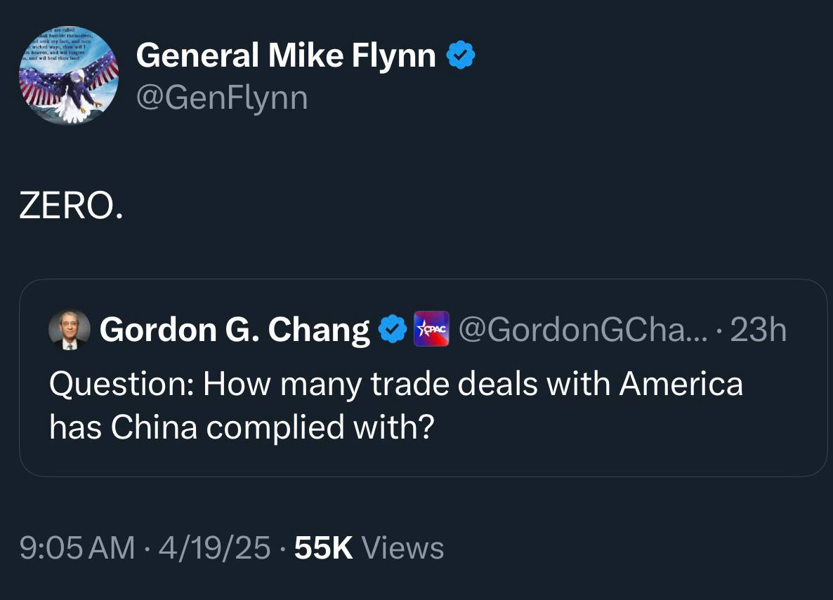Click the 4/19/25 post date
833x600 pixels.
pos(214,548)
